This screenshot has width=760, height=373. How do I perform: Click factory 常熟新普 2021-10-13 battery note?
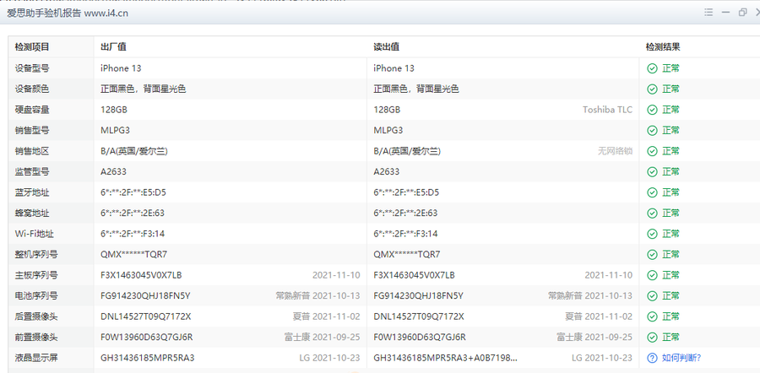point(318,295)
